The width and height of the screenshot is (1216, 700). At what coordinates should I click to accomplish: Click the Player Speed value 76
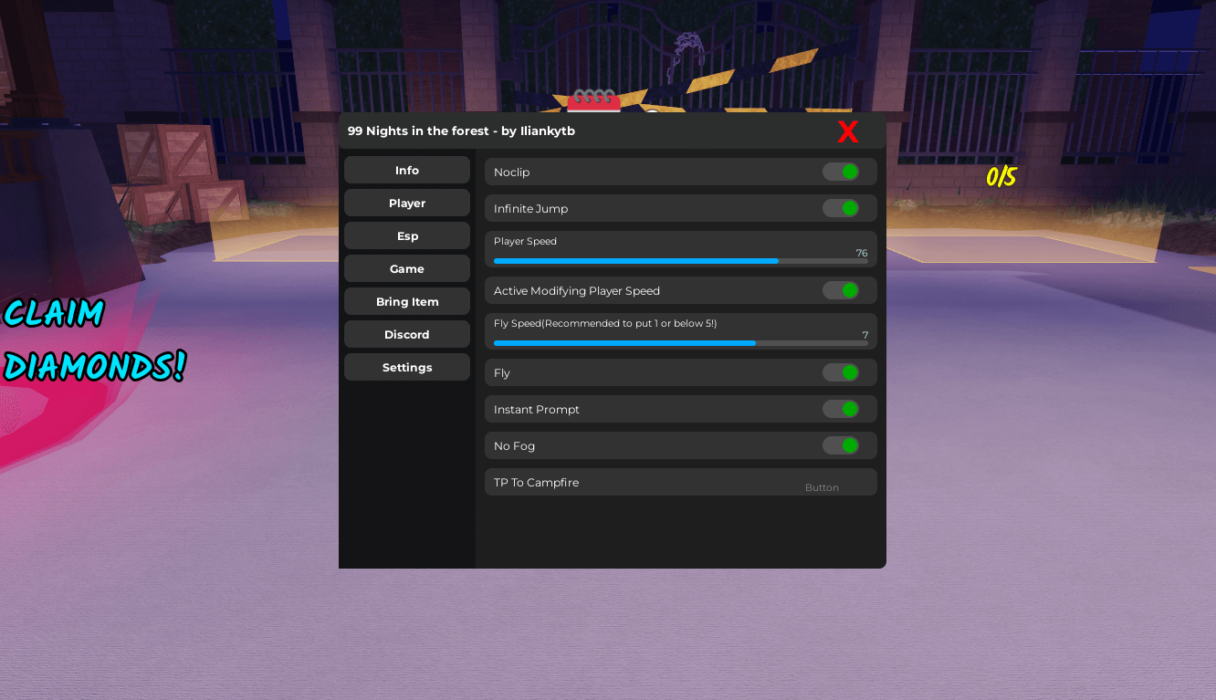click(862, 253)
